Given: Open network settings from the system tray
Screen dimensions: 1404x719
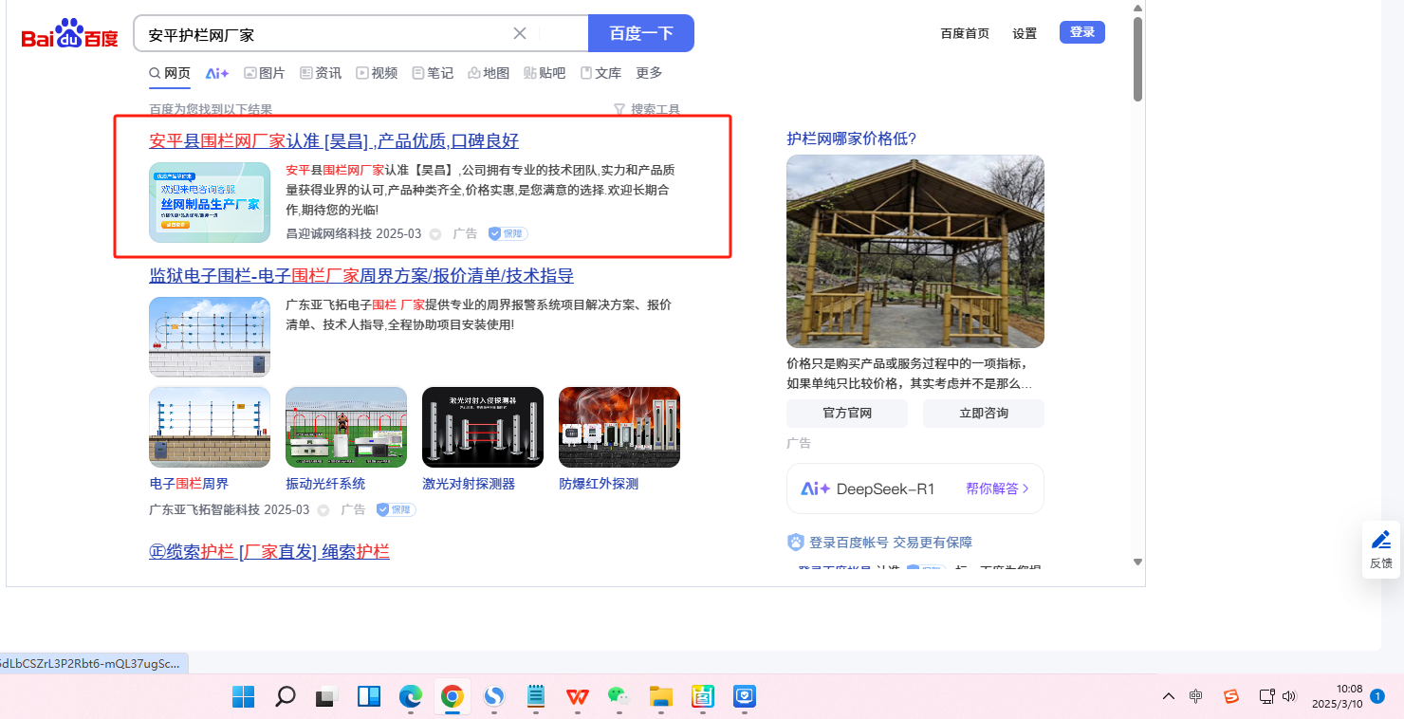Looking at the screenshot, I should click(x=1266, y=697).
